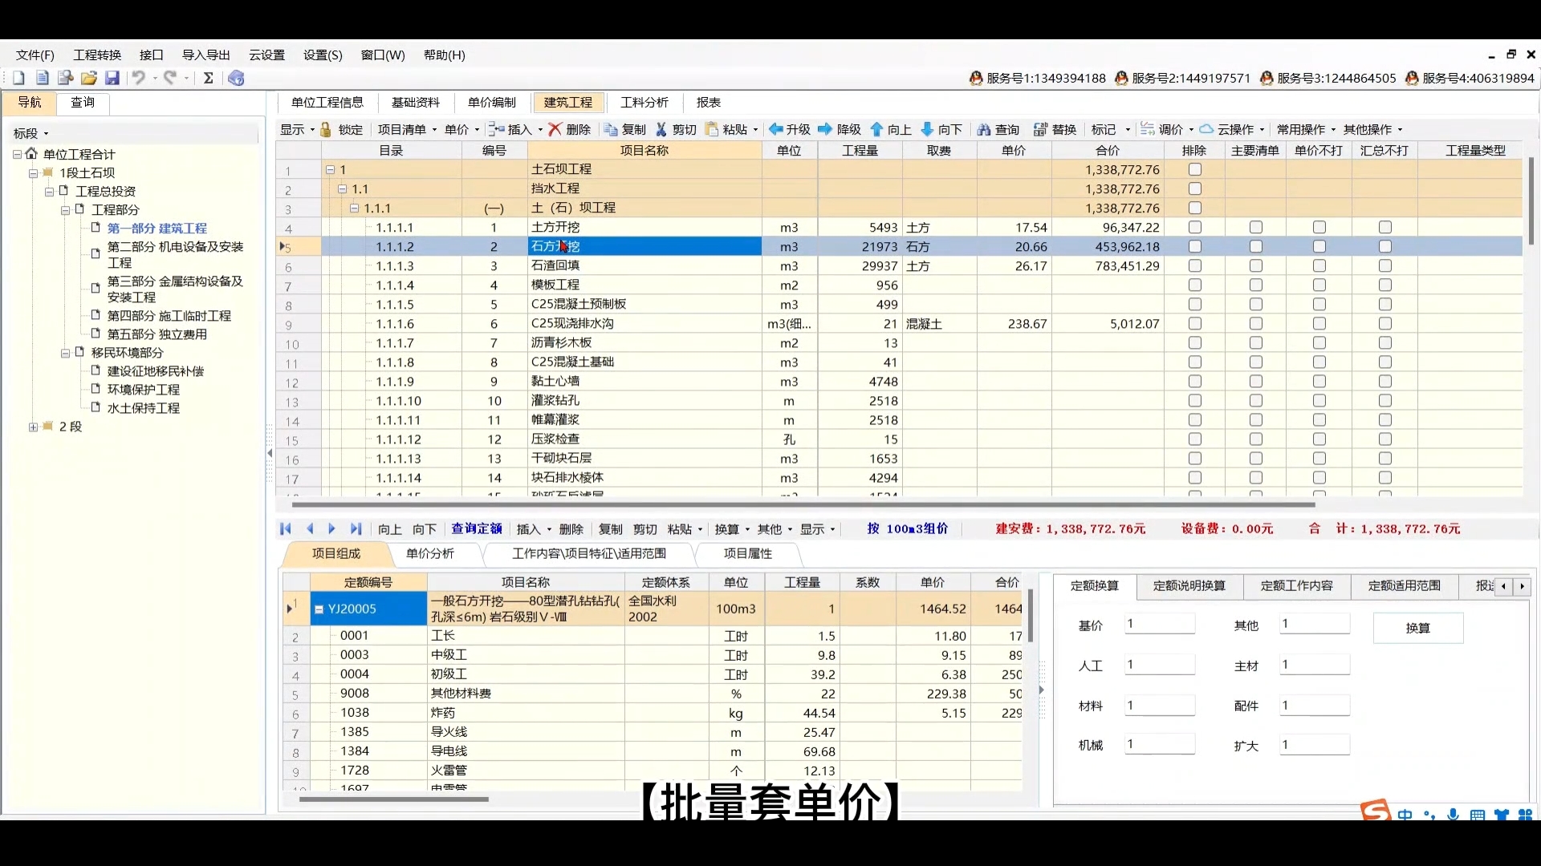Collapse row 1.1.1 in the grid
1541x866 pixels.
(x=355, y=208)
